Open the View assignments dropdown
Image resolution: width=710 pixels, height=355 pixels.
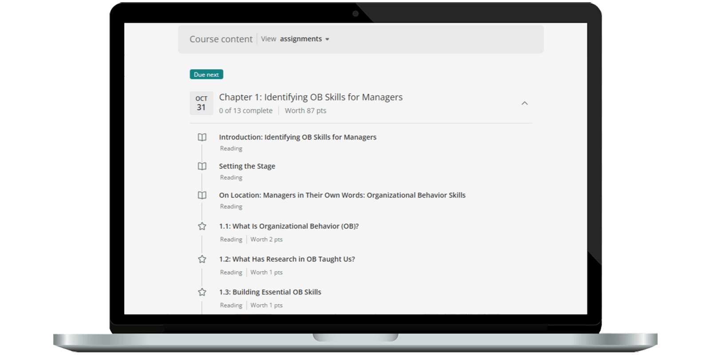[x=300, y=39]
